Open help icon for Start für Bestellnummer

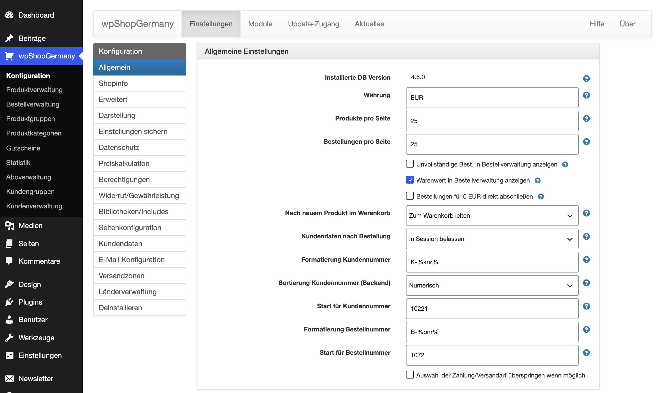586,353
